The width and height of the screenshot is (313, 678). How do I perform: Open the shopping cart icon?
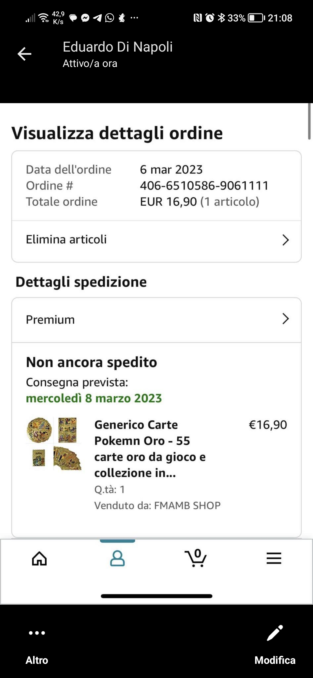click(196, 558)
